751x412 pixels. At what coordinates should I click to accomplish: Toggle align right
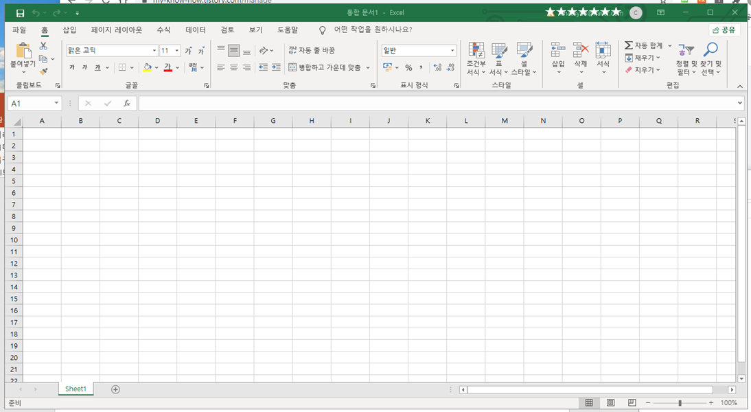tap(246, 67)
